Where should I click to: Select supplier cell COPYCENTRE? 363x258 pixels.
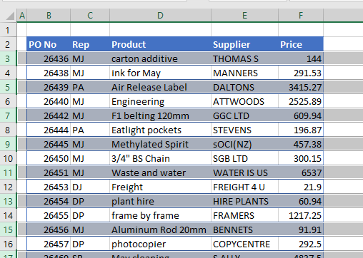click(244, 244)
